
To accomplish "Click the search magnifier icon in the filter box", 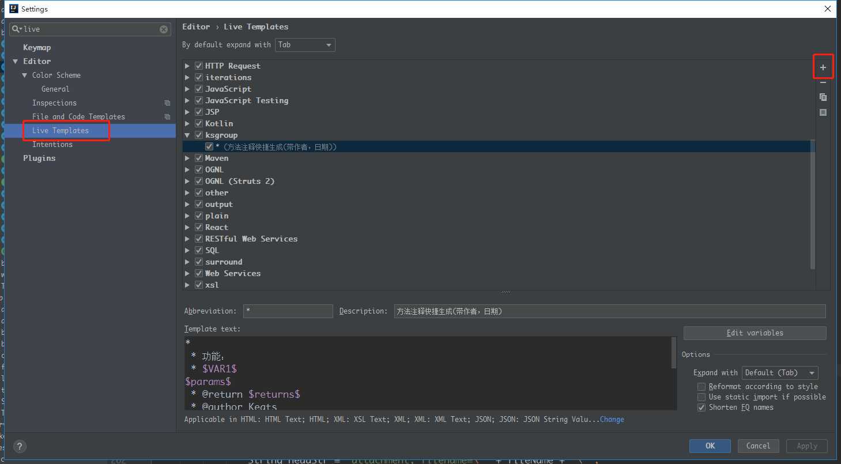I will tap(17, 29).
